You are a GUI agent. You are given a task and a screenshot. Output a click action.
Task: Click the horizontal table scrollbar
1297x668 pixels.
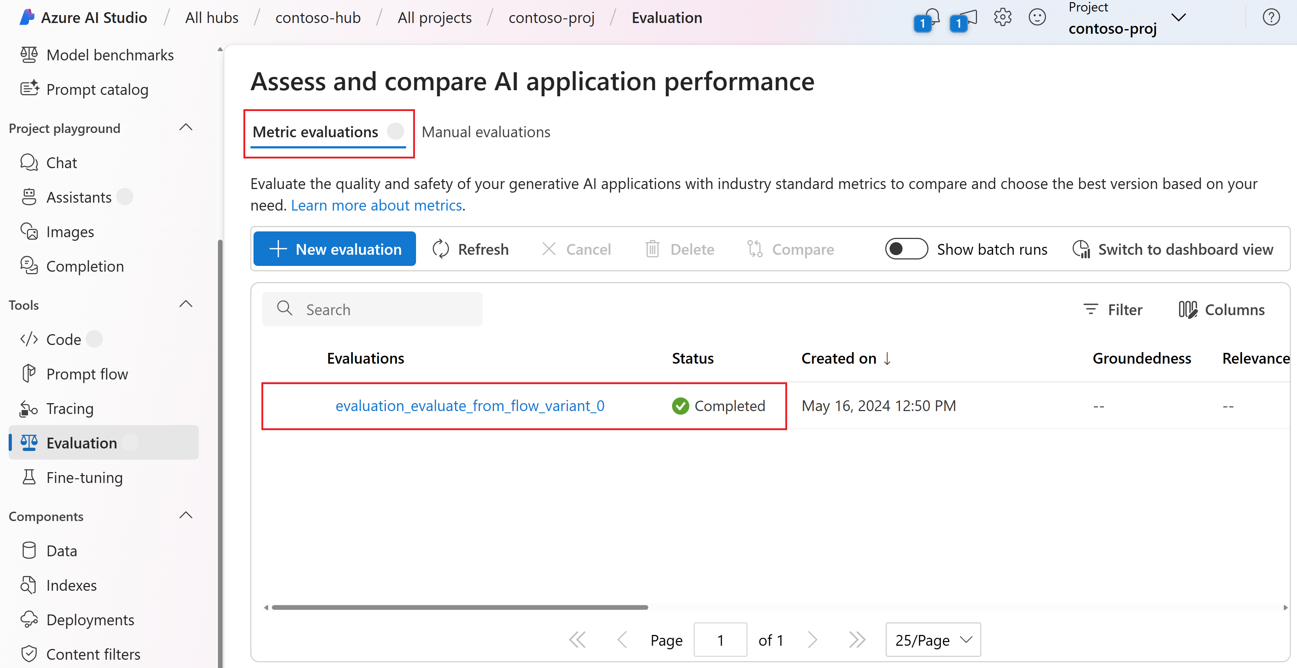point(460,607)
